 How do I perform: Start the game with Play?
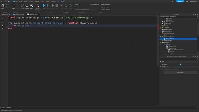[x=44, y=6]
